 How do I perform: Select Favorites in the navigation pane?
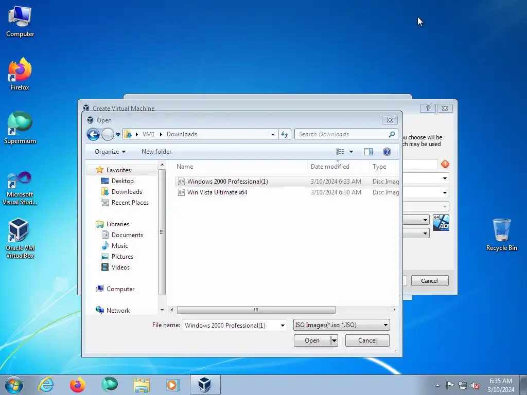click(x=118, y=170)
